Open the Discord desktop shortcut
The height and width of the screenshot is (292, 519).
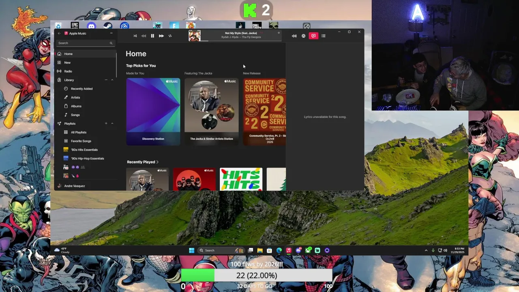click(x=91, y=26)
